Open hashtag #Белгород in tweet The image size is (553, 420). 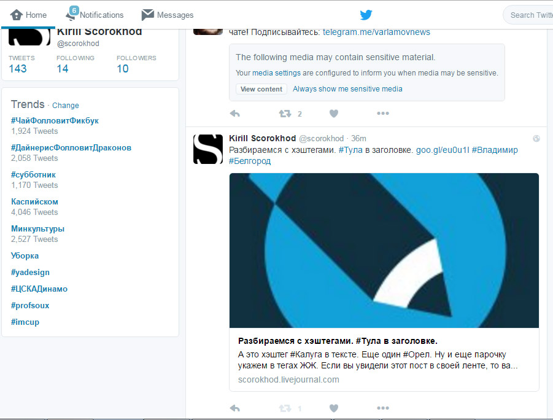250,161
